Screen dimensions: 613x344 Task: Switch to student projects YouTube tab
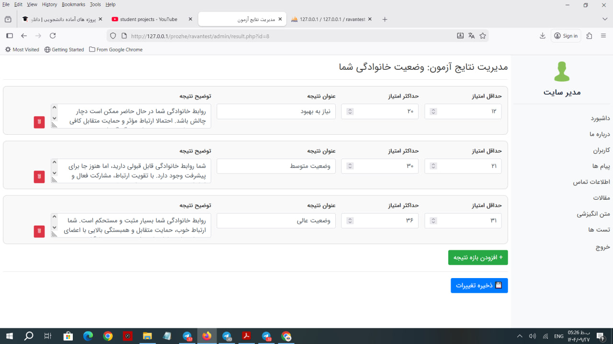(148, 20)
